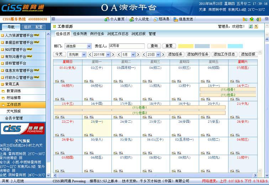Click the green-and-yellow people icon at top right

[252, 19]
